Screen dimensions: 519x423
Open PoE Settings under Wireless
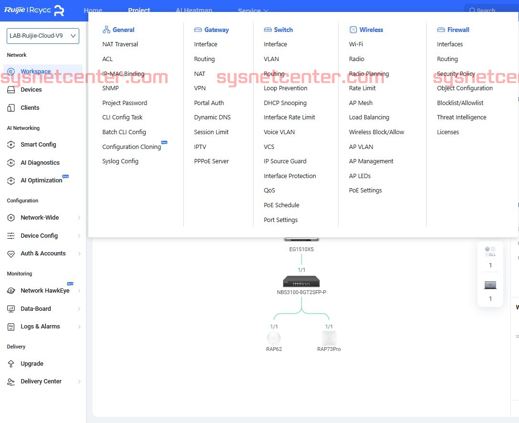[x=365, y=190]
